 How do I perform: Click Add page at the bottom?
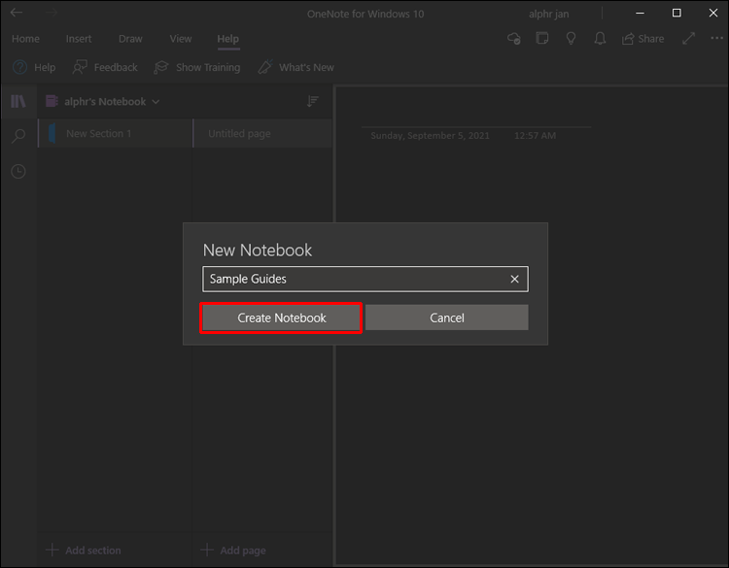(233, 551)
